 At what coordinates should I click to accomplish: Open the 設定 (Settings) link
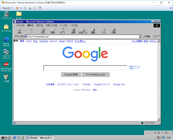click(146, 41)
